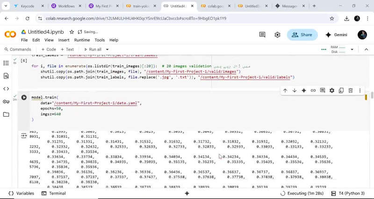
Task: Click Run all button
Action: (x=93, y=50)
